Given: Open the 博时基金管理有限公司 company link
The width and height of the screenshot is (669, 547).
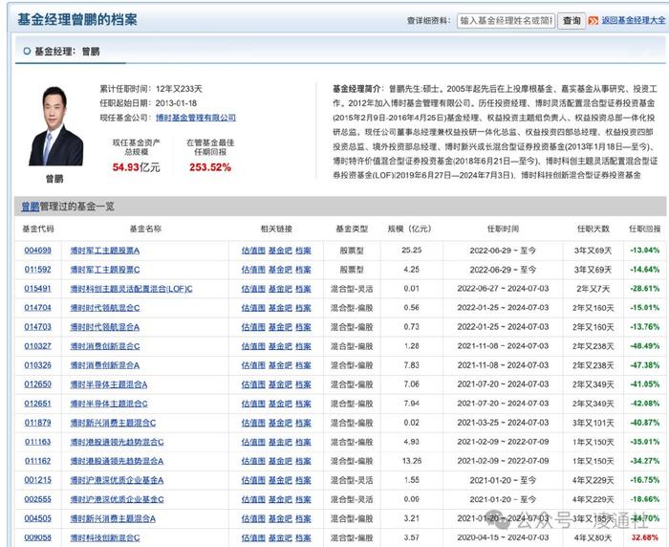Looking at the screenshot, I should pyautogui.click(x=196, y=118).
